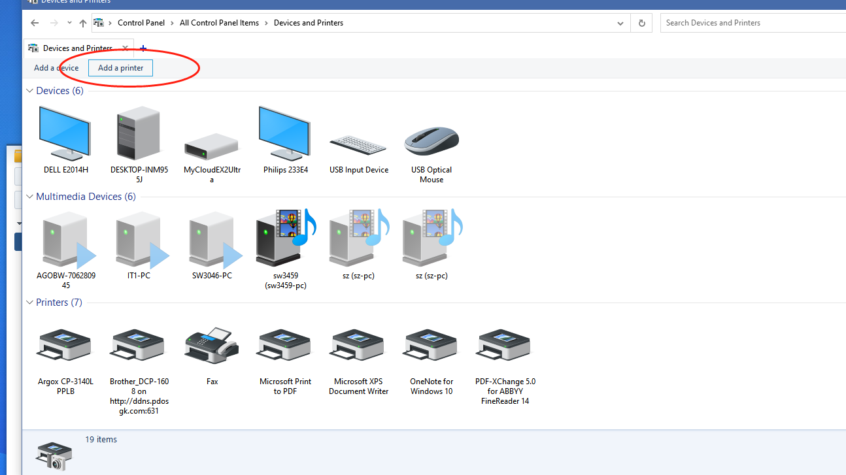Open a new tab with the plus icon
846x475 pixels.
point(143,48)
